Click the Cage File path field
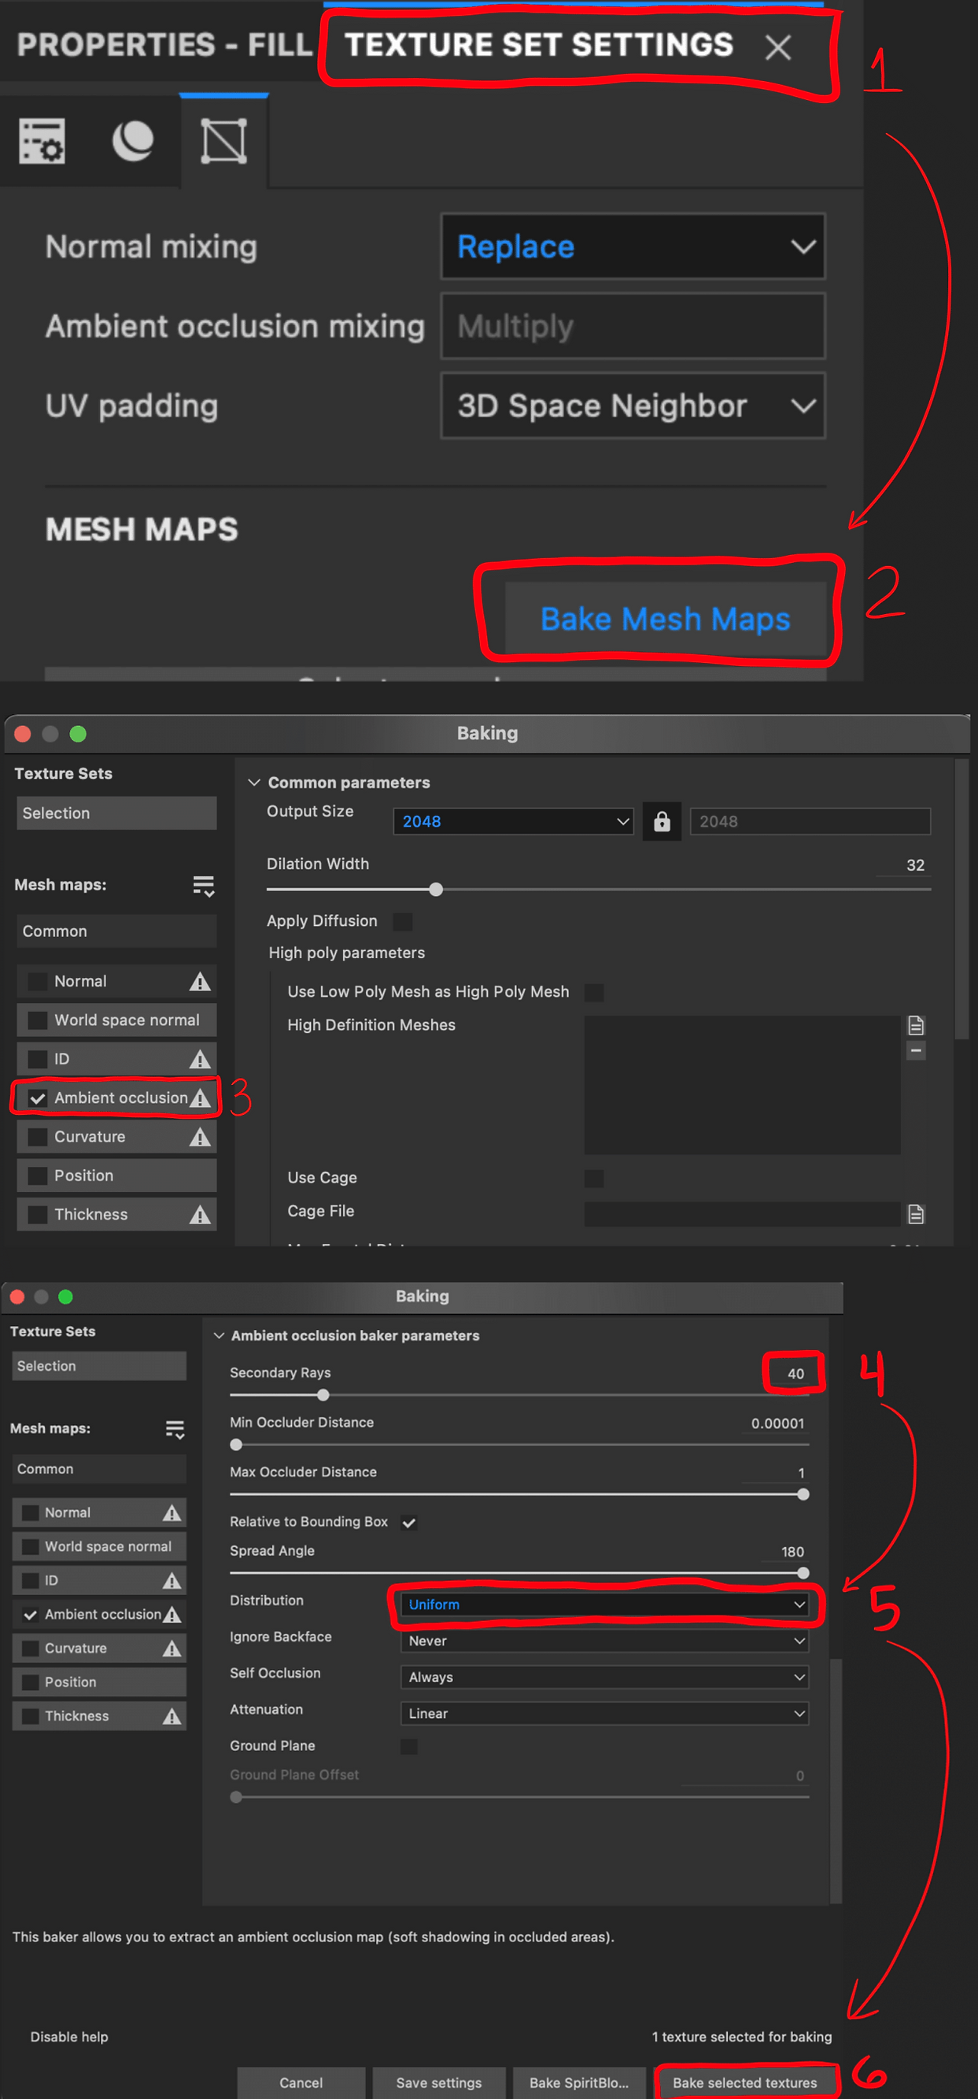This screenshot has width=978, height=2099. pos(742,1214)
